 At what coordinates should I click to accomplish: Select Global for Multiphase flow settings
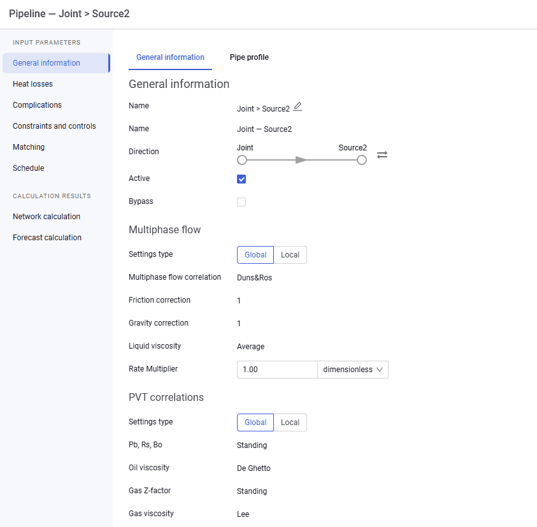point(255,255)
